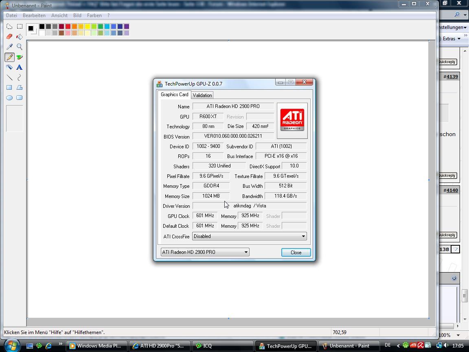Pick the black color swatch in palette
Screen dimensions: 469x352
click(42, 26)
